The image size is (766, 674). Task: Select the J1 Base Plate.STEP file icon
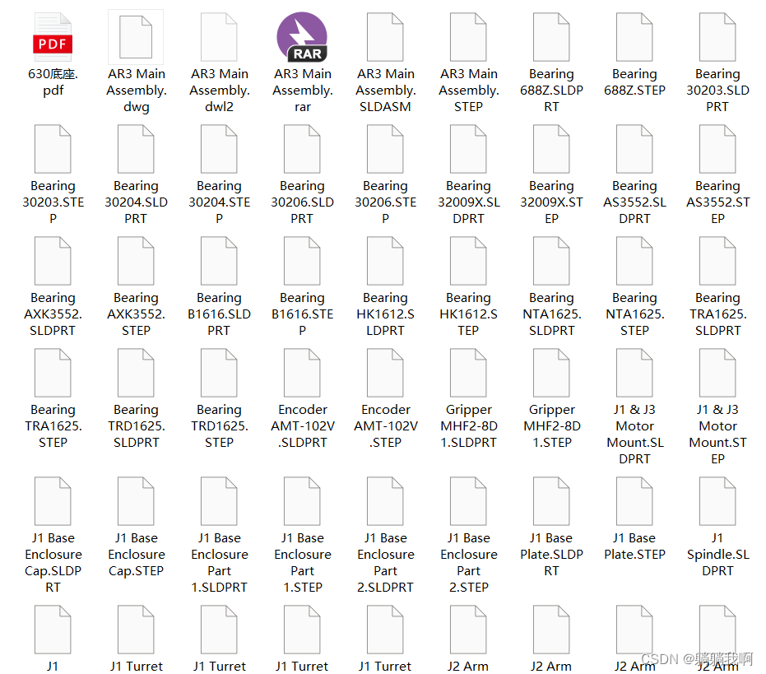tap(634, 501)
